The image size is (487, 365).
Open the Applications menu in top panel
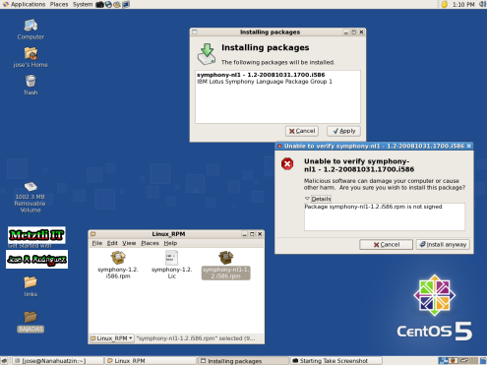[x=24, y=4]
